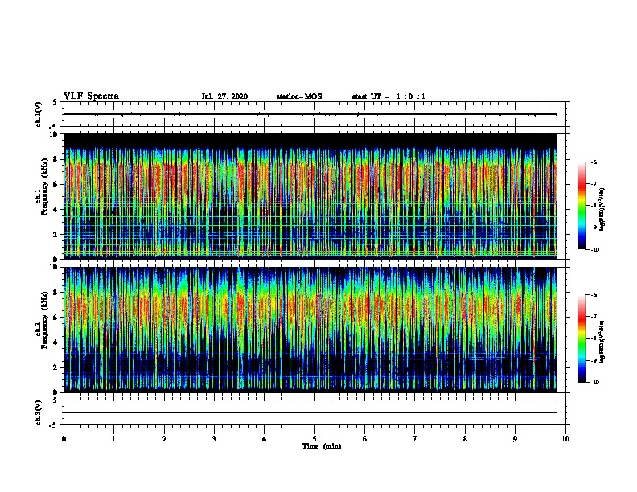
Task: Click the "2" kHz tick of ch.2 spectrogram
Action: 56,367
